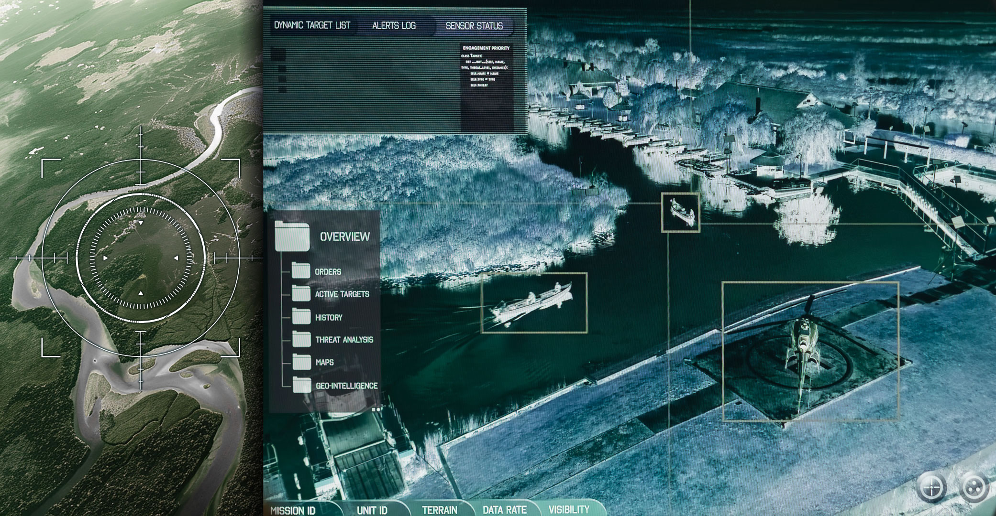The image size is (996, 516).
Task: Click the Maps folder icon
Action: (301, 362)
